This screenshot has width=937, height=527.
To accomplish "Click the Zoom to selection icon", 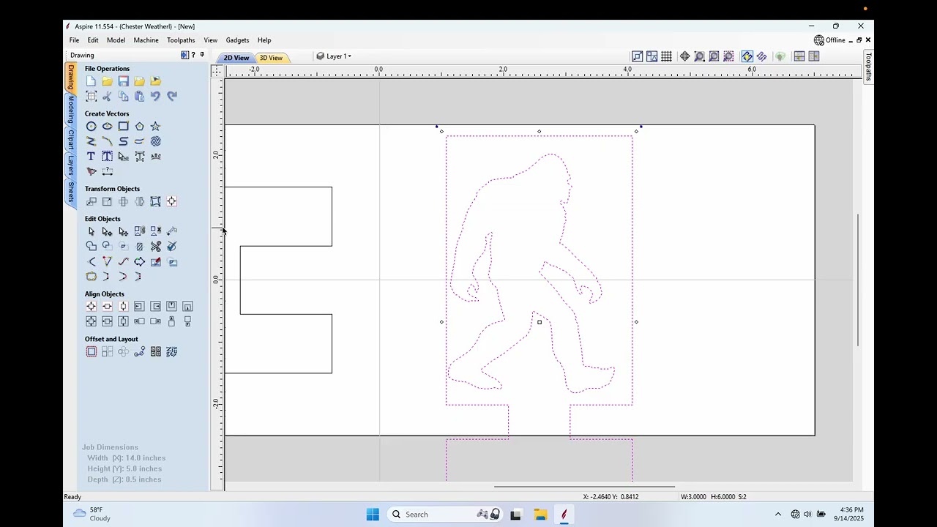I will 728,56.
